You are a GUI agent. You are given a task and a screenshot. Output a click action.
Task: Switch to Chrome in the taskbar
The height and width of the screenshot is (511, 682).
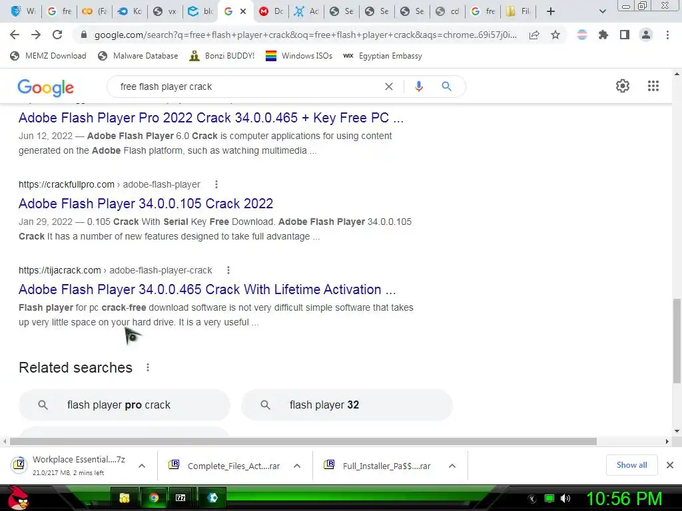[x=154, y=498]
